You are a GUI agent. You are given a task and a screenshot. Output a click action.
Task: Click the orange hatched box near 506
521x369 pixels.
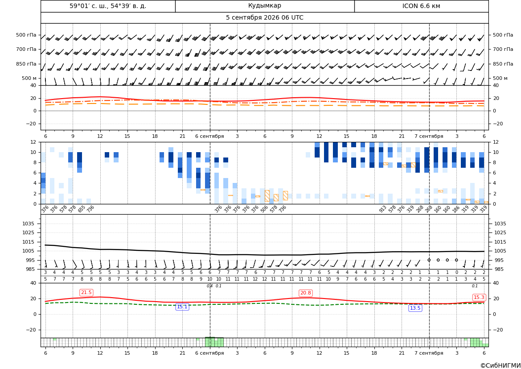(267, 195)
